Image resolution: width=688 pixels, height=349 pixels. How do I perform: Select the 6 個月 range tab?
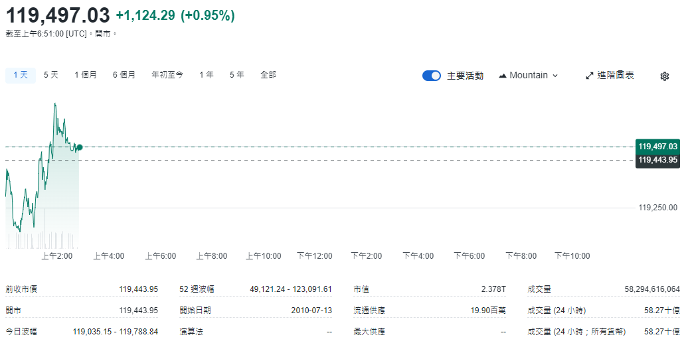(124, 75)
